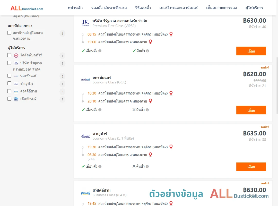Click the ชาญทัวร์ logo in the provider filter
278x206 pixels.
16,84
